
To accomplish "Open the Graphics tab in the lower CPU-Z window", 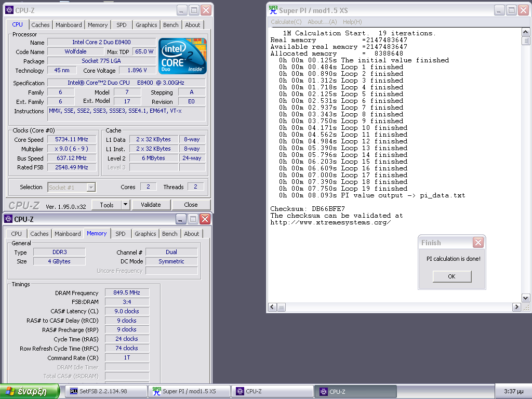I will tap(145, 234).
